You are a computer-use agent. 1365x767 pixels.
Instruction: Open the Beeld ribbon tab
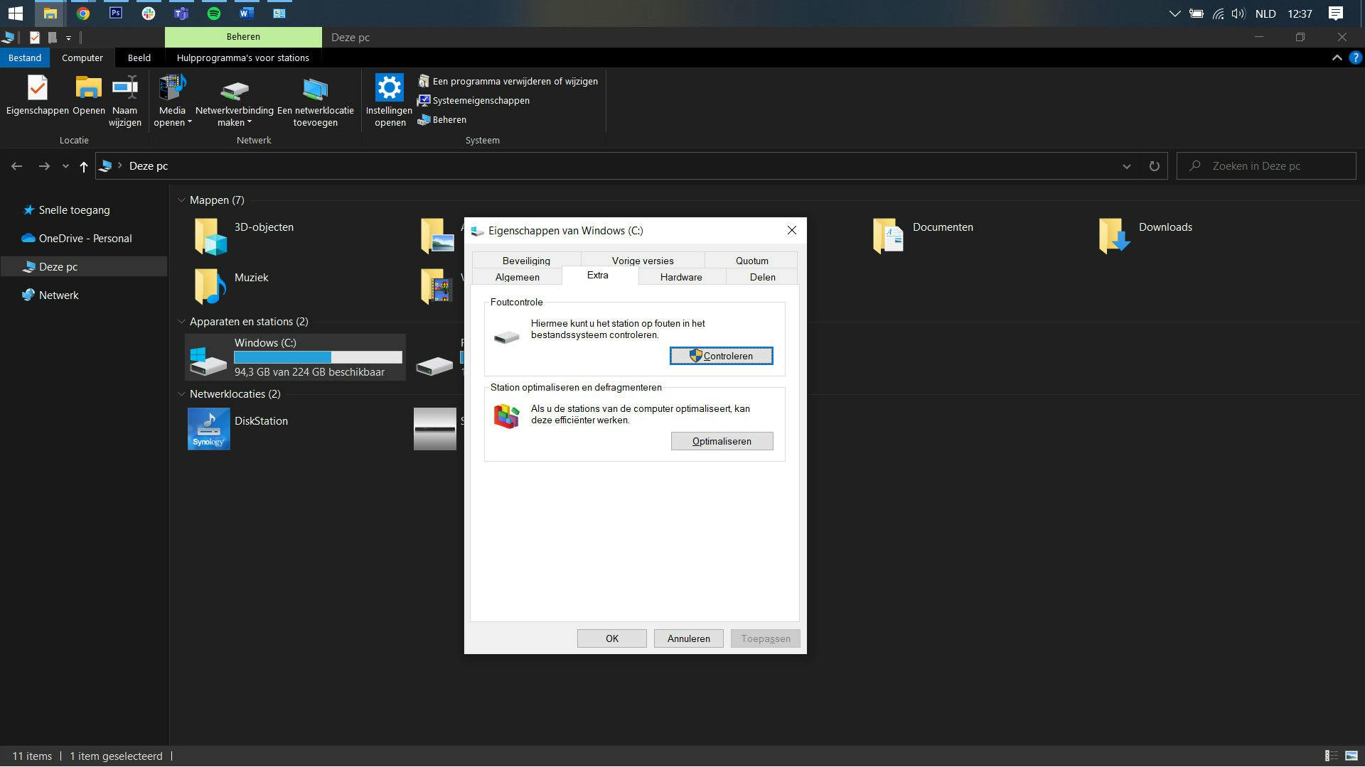click(139, 58)
